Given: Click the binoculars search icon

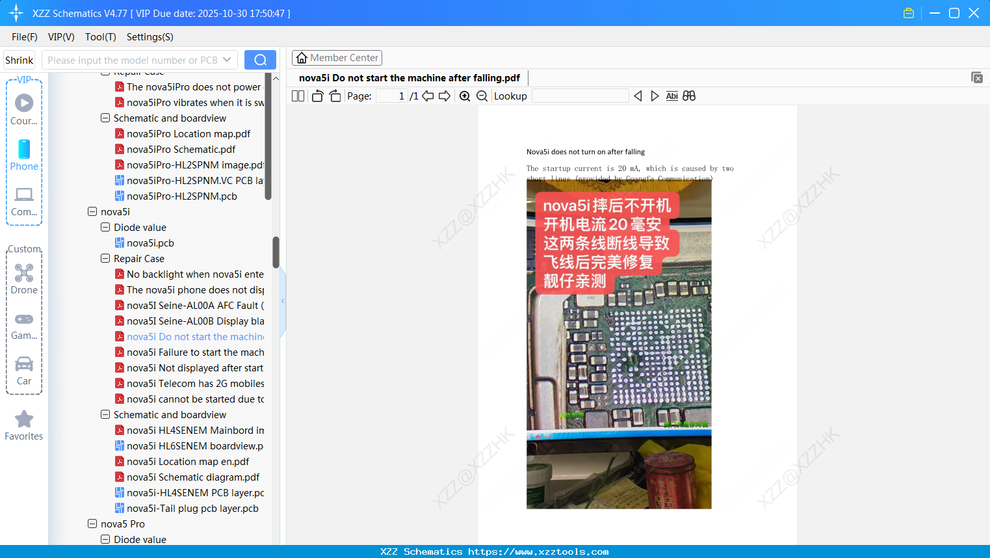Looking at the screenshot, I should coord(689,96).
